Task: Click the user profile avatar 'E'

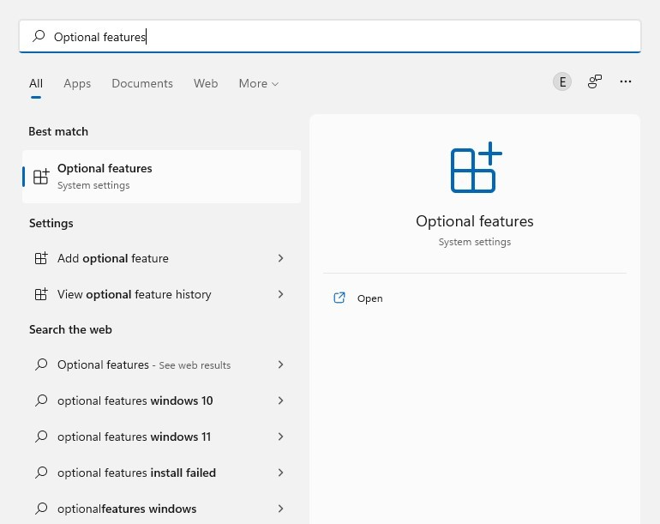Action: coord(562,81)
